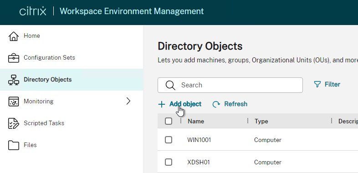Check the XDSH01 row checkbox
358x173 pixels.
pos(169,162)
